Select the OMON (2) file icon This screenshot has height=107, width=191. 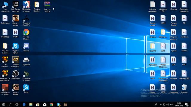(5, 33)
